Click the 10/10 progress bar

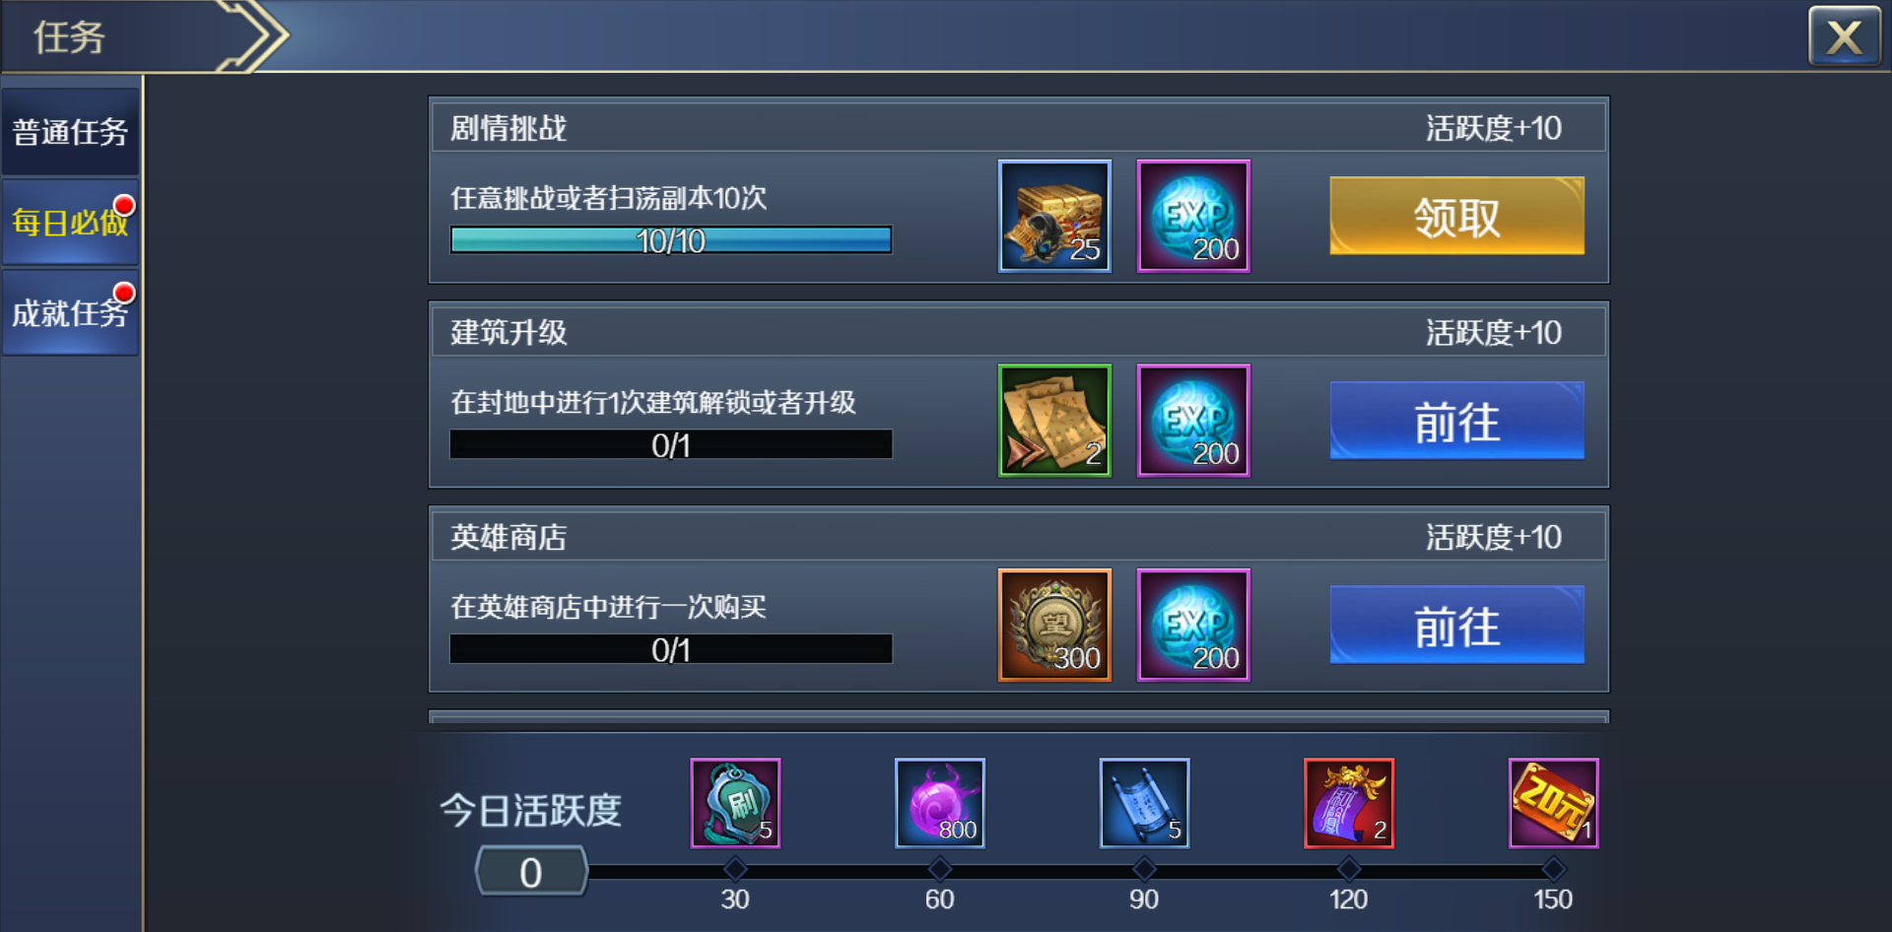pyautogui.click(x=671, y=240)
